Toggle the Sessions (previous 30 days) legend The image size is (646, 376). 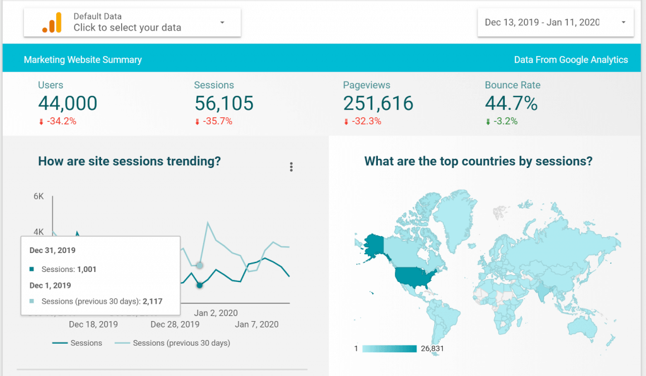click(x=180, y=343)
